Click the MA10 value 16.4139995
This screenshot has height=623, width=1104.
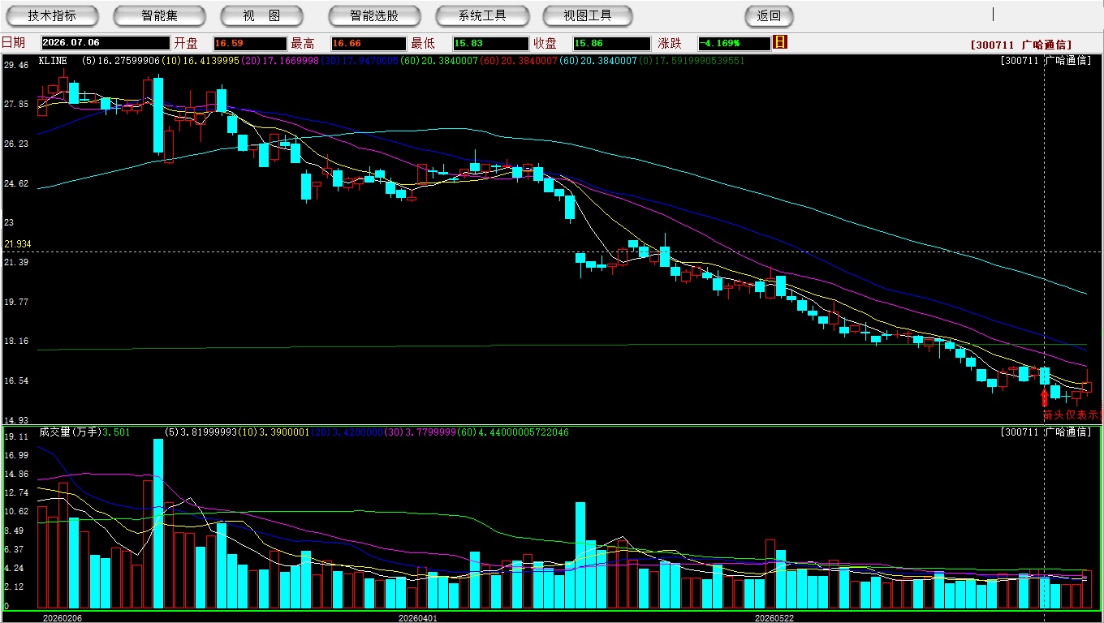point(209,60)
